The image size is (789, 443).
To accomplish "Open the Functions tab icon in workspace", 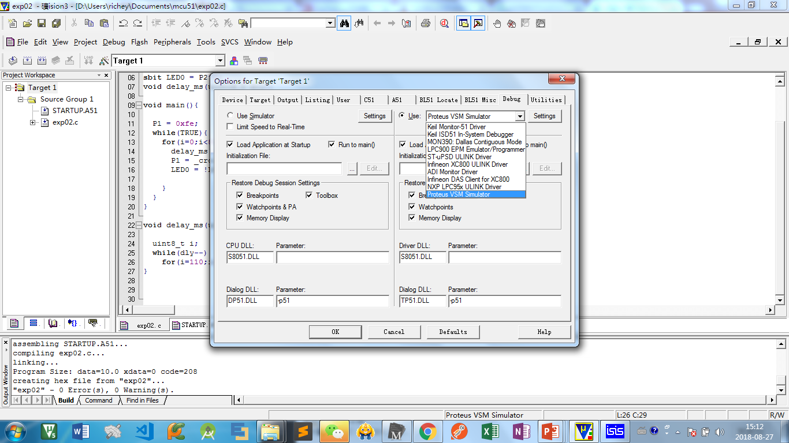I will [x=73, y=323].
